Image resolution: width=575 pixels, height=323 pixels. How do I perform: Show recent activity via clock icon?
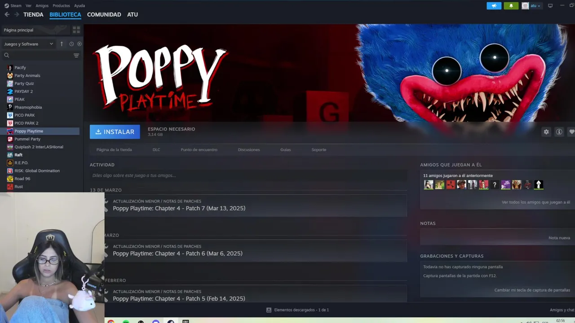[x=71, y=44]
